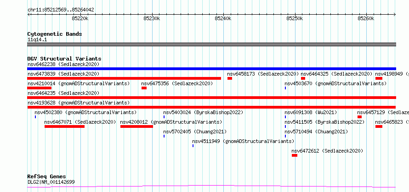This screenshot has width=409, height=192.
Task: Click the 85250k scale label
Action: 295,18
